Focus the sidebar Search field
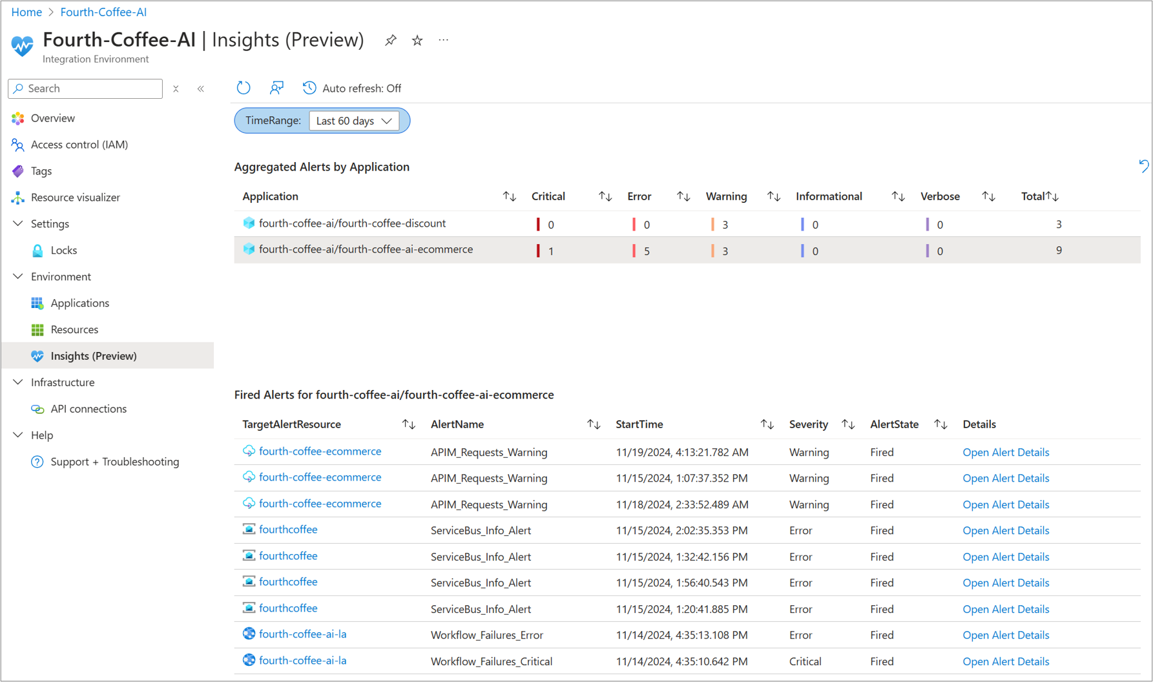1153x682 pixels. (90, 88)
